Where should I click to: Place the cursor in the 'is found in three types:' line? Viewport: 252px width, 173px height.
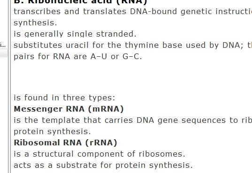tap(64, 98)
